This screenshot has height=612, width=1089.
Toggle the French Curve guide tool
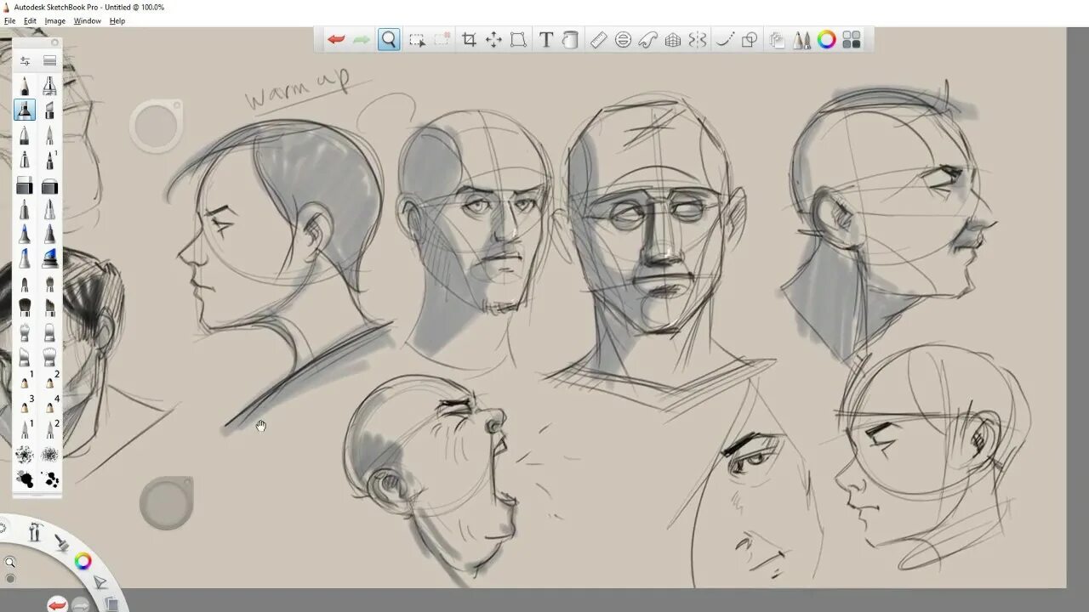point(647,40)
